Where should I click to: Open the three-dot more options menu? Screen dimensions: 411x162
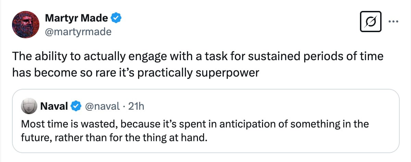(x=393, y=21)
